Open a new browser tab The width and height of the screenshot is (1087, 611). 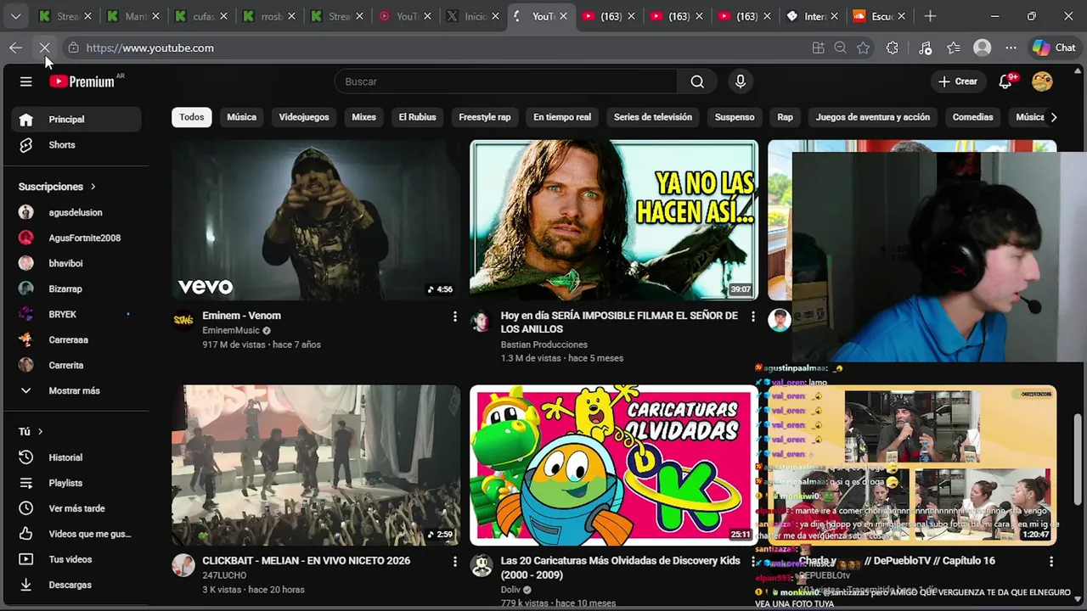tap(930, 16)
